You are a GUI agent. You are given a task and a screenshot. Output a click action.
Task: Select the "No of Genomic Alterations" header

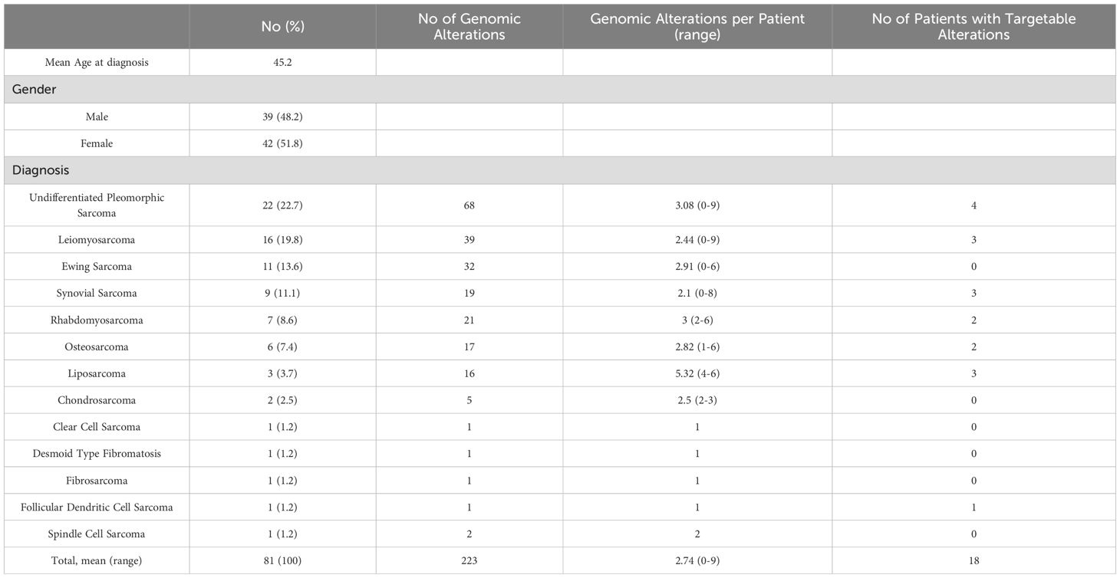tap(469, 26)
